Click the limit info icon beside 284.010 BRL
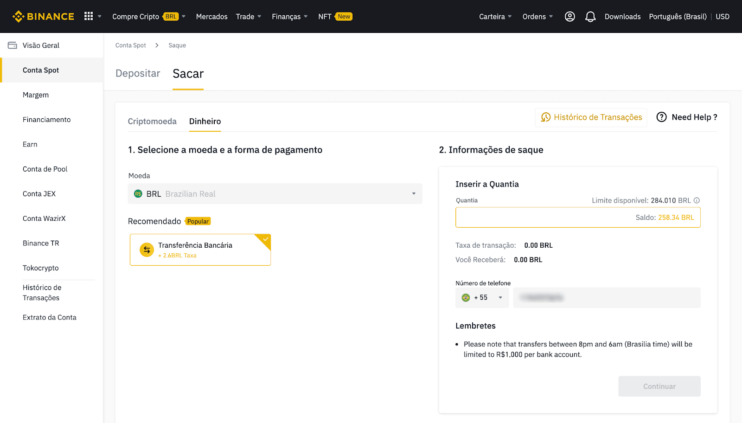 (x=697, y=200)
